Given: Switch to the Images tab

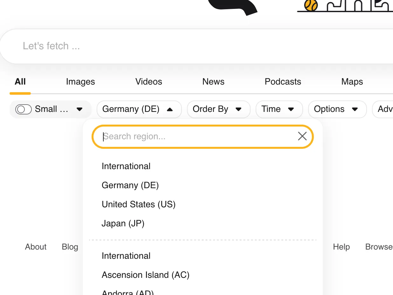Looking at the screenshot, I should tap(80, 82).
